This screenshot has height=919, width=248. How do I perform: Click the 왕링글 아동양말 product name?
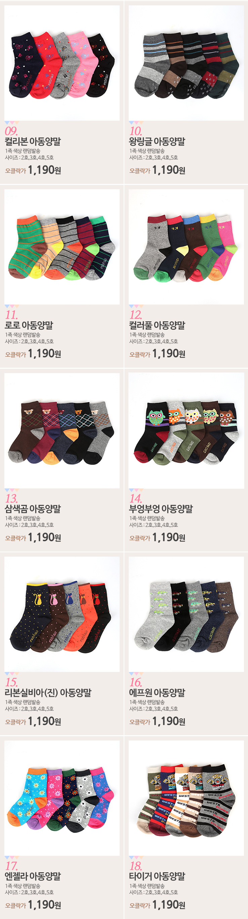click(157, 141)
